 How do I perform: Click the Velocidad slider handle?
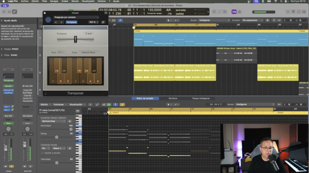click(57, 163)
